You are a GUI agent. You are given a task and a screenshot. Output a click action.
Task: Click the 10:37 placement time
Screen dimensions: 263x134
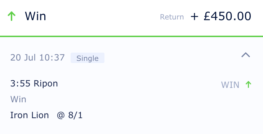click(x=52, y=58)
